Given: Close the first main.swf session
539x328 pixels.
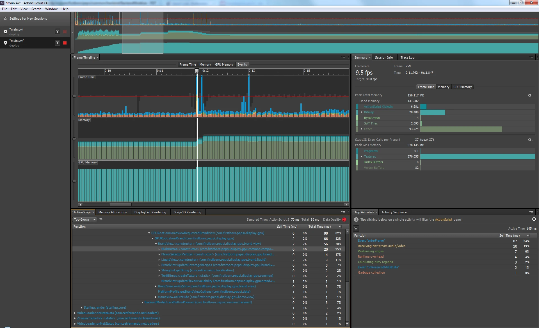Looking at the screenshot, I should [x=5, y=32].
